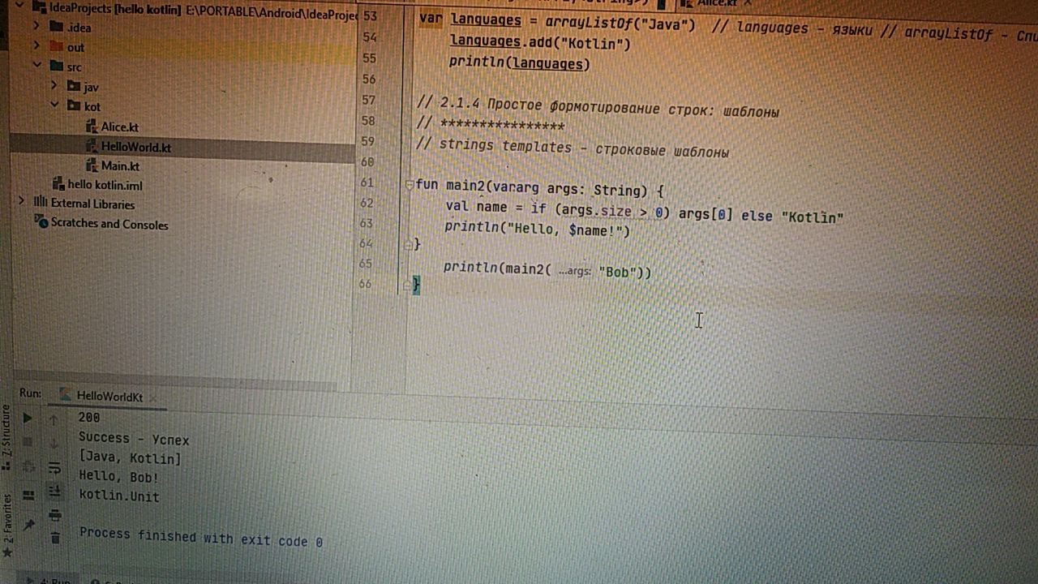The width and height of the screenshot is (1038, 584).
Task: Collapse the src folder
Action: pyautogui.click(x=37, y=65)
